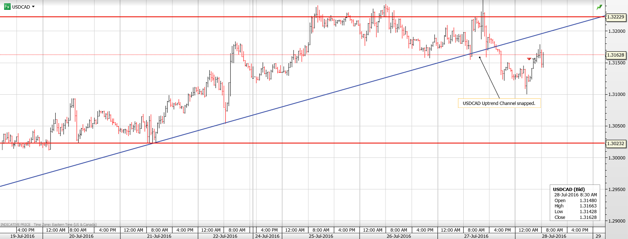Click the green growth arrow icon top-right

599,7
